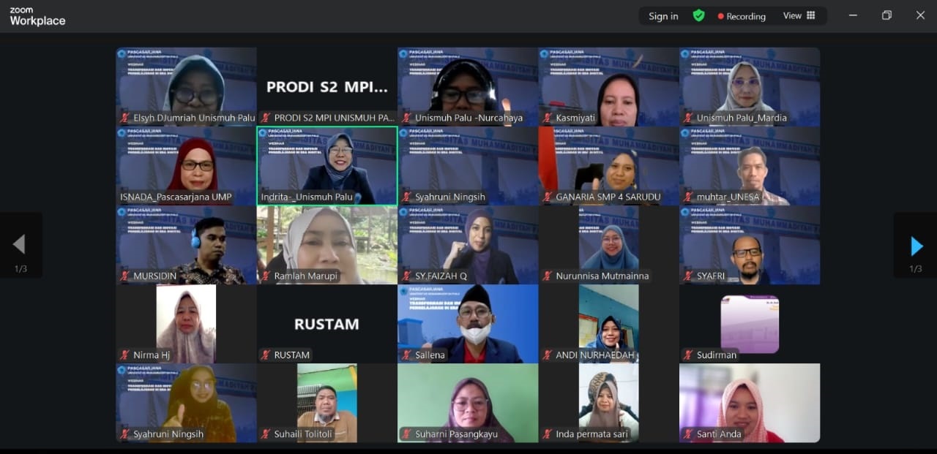Click the red Recording indicator
Image resolution: width=937 pixels, height=454 pixels.
click(742, 16)
